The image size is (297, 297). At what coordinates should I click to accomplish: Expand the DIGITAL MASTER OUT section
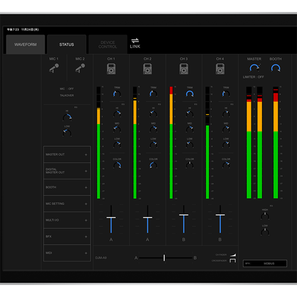(67, 171)
